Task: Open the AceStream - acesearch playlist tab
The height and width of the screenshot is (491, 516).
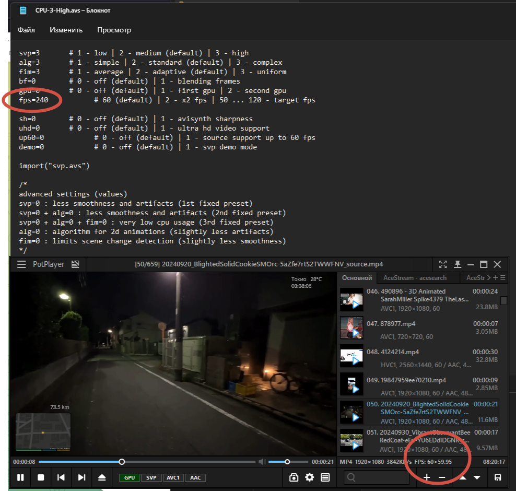Action: click(415, 278)
